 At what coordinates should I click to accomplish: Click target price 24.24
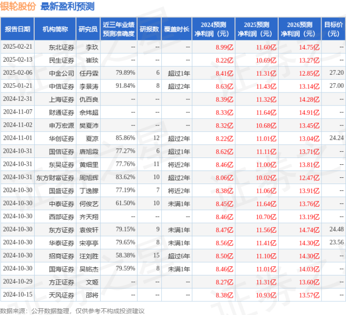tap(336, 138)
